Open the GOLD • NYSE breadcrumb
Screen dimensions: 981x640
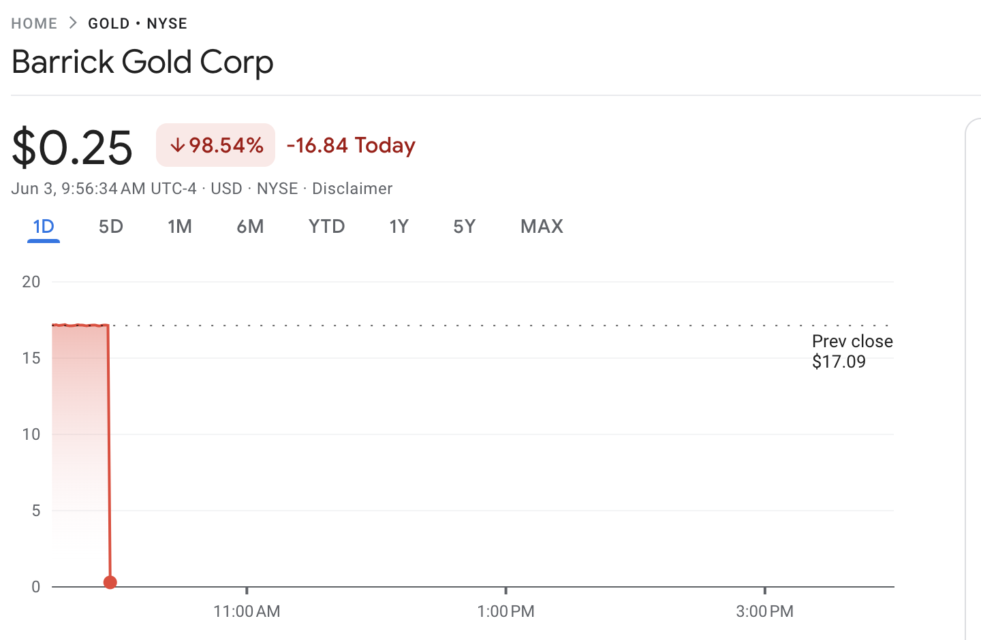click(138, 24)
